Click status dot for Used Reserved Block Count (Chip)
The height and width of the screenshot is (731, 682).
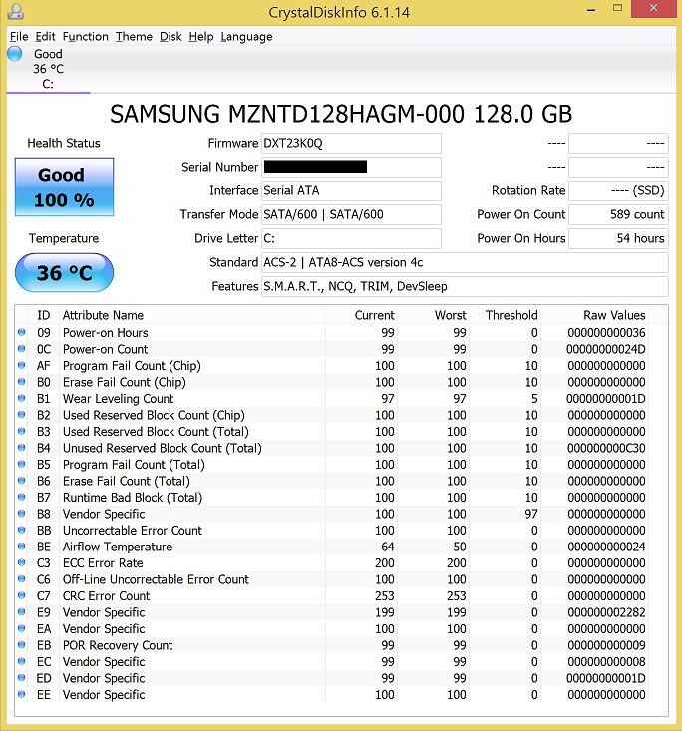pos(22,415)
